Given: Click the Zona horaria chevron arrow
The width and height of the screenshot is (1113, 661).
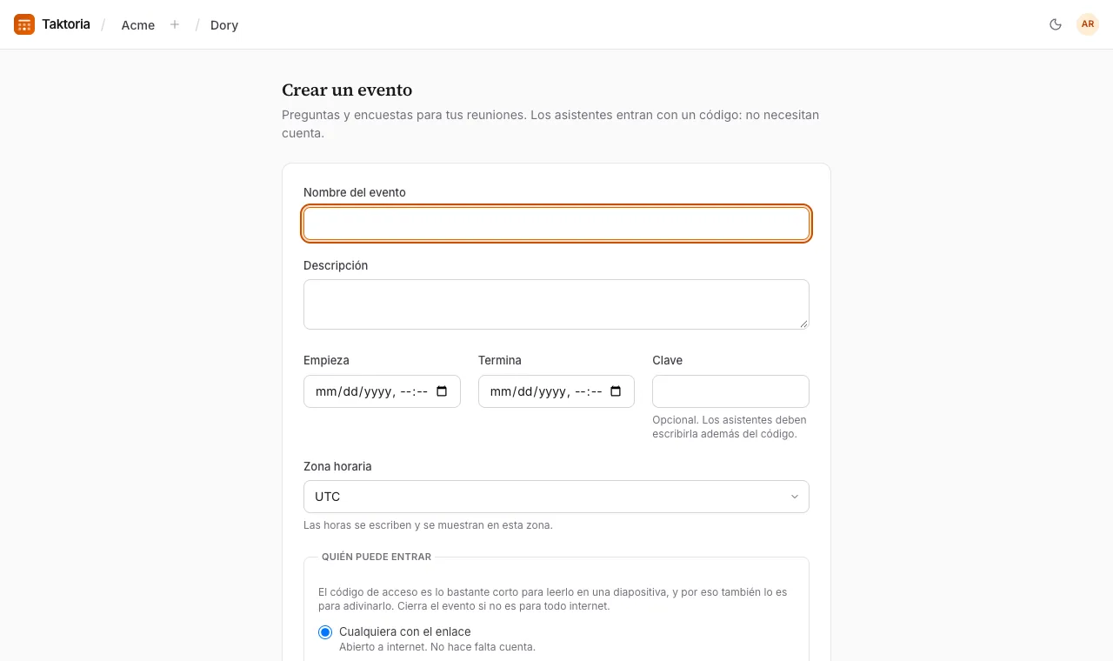Looking at the screenshot, I should (x=794, y=497).
